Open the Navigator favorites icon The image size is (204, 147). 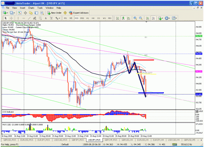[x=31, y=13]
